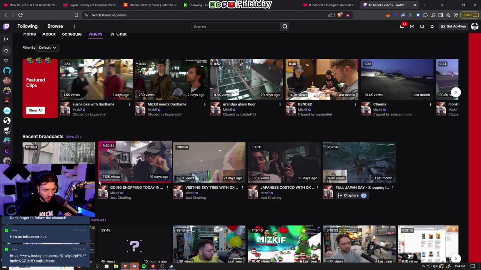481x270 pixels.
Task: Open the Twitch whispers chat icon
Action: pyautogui.click(x=422, y=27)
